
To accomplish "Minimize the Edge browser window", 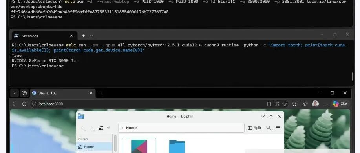I will tap(320, 93).
